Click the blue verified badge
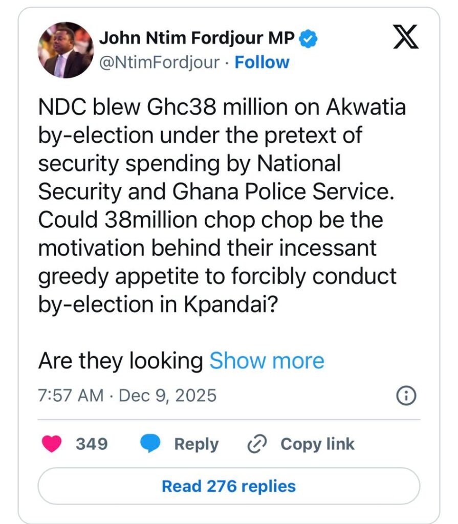Image resolution: width=458 pixels, height=524 pixels. tap(308, 38)
